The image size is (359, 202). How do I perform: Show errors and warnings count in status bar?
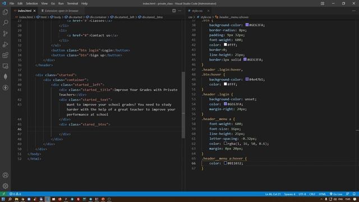[x=15, y=194]
